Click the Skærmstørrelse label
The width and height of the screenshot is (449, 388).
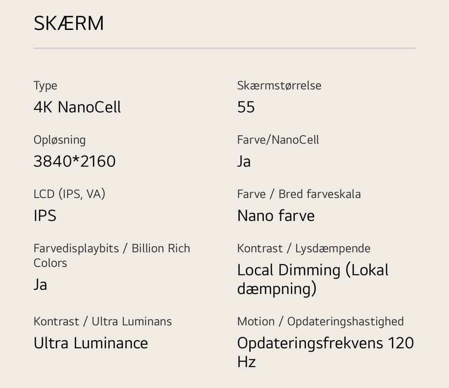279,86
